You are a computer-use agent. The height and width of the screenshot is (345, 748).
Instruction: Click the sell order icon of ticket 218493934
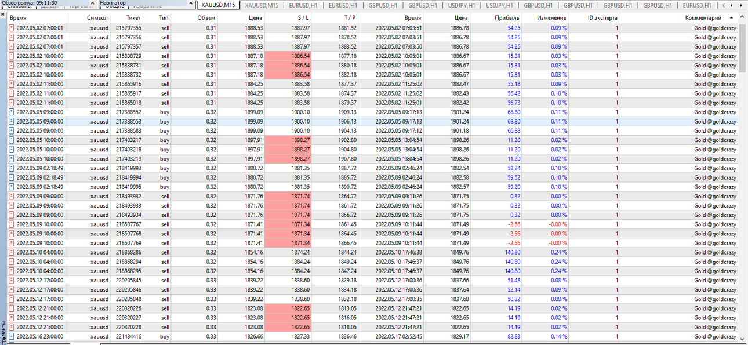[x=12, y=215]
